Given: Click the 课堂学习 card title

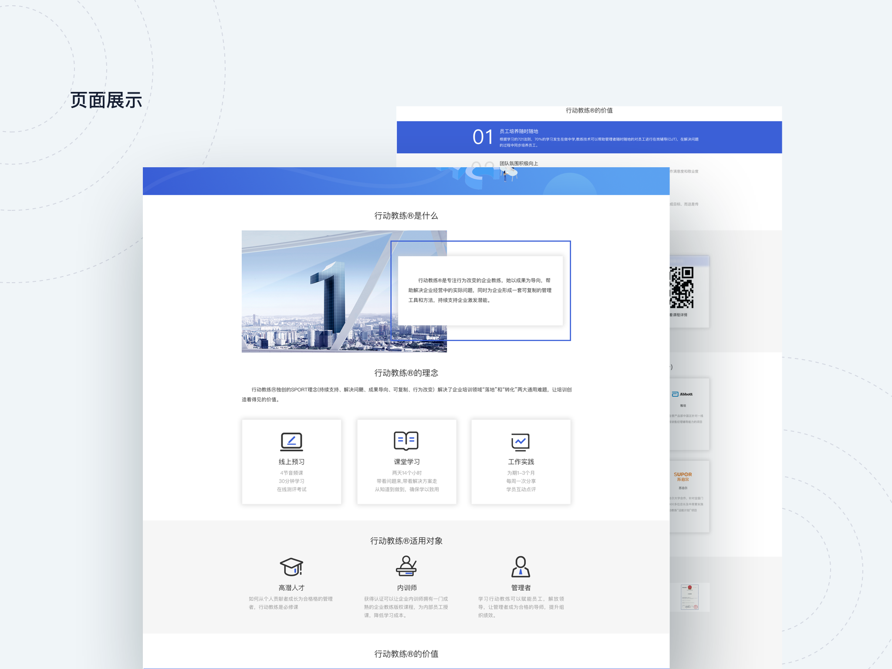Looking at the screenshot, I should point(406,462).
